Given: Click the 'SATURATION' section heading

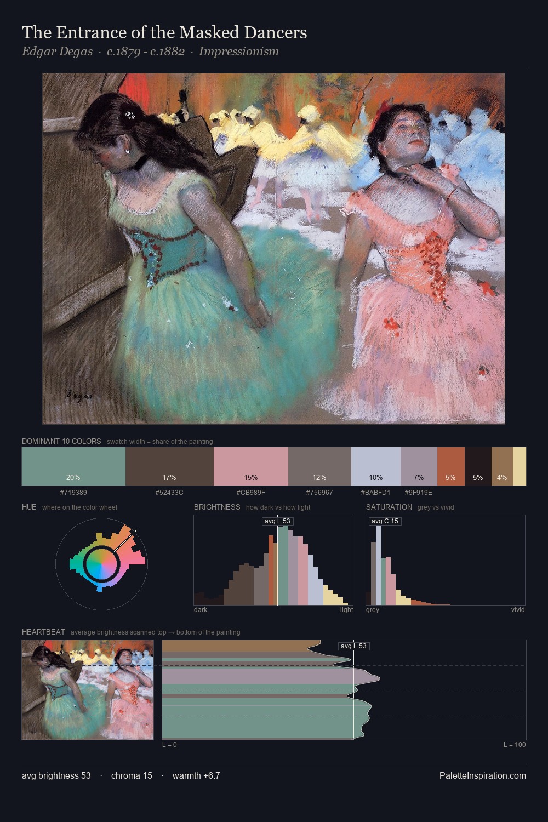Looking at the screenshot, I should coord(389,507).
